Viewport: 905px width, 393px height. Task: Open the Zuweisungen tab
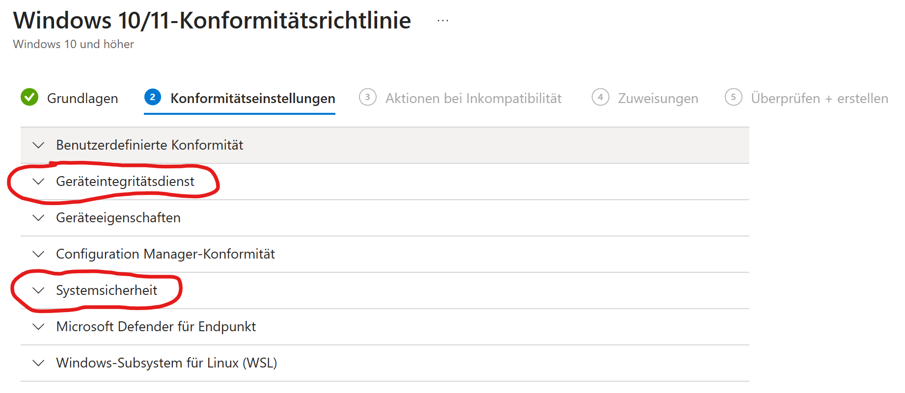tap(658, 99)
